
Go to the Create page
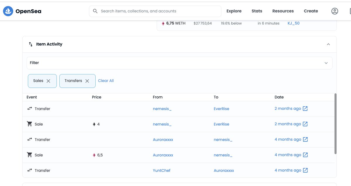(311, 11)
